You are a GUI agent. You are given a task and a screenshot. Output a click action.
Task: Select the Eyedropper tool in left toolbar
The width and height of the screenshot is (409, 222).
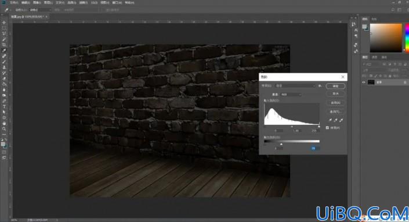click(4, 51)
